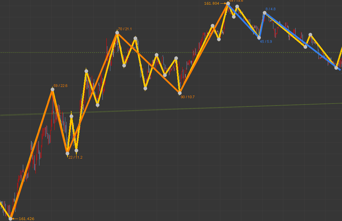
Task: Click the gray pivot dot at 161.426 low
Action: (10, 219)
